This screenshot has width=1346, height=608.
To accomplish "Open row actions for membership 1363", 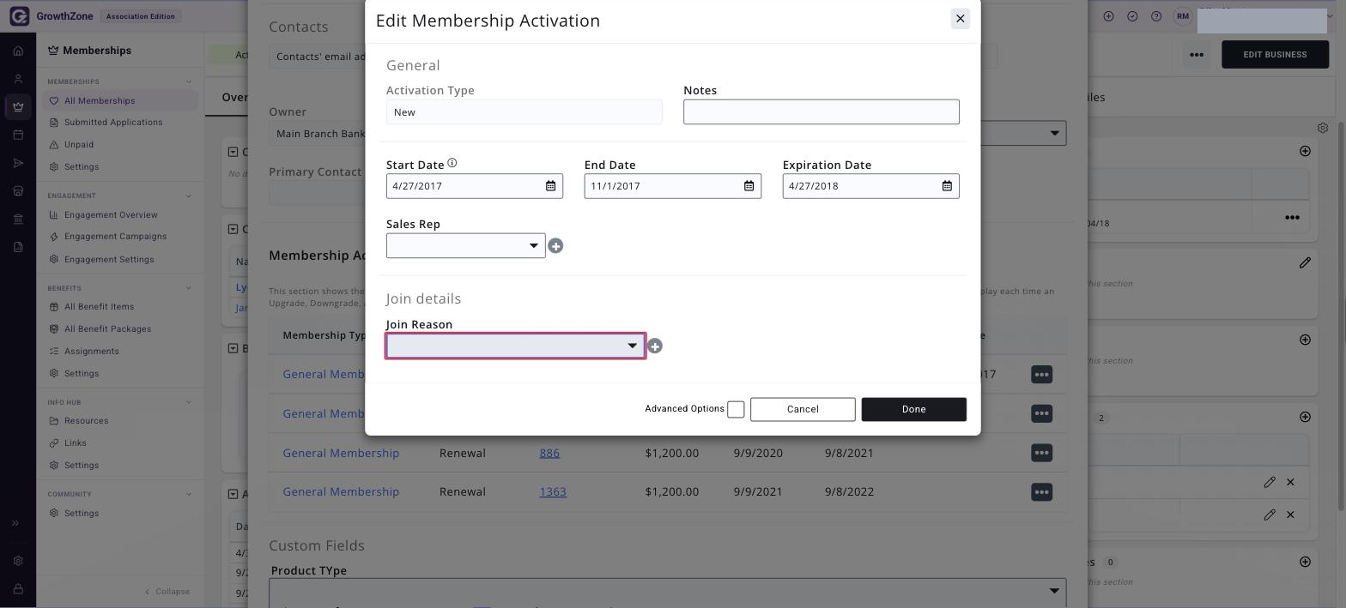I will tap(1041, 492).
